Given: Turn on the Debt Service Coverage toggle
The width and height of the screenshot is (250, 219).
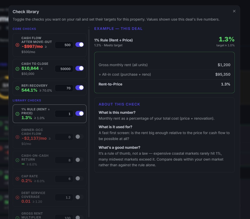Looking at the screenshot, I should pyautogui.click(x=79, y=197).
